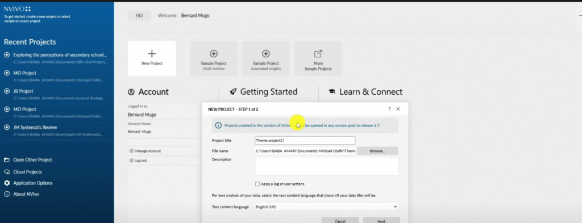Close the New Project dialog with the X
Screen dimensions: 582x223
[398, 109]
